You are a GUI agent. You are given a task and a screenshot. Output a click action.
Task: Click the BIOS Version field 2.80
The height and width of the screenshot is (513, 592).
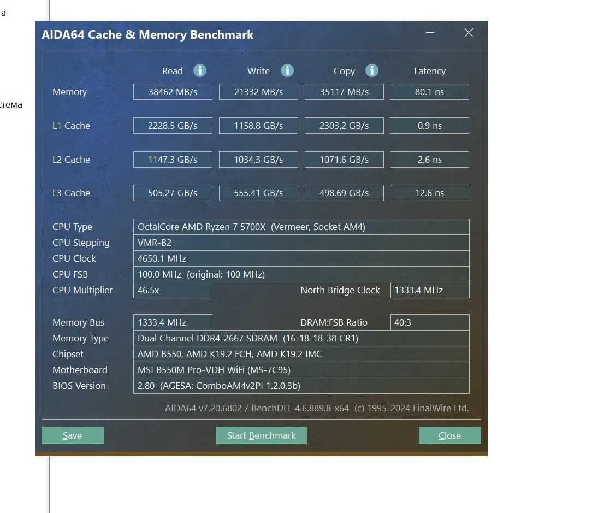coord(301,386)
